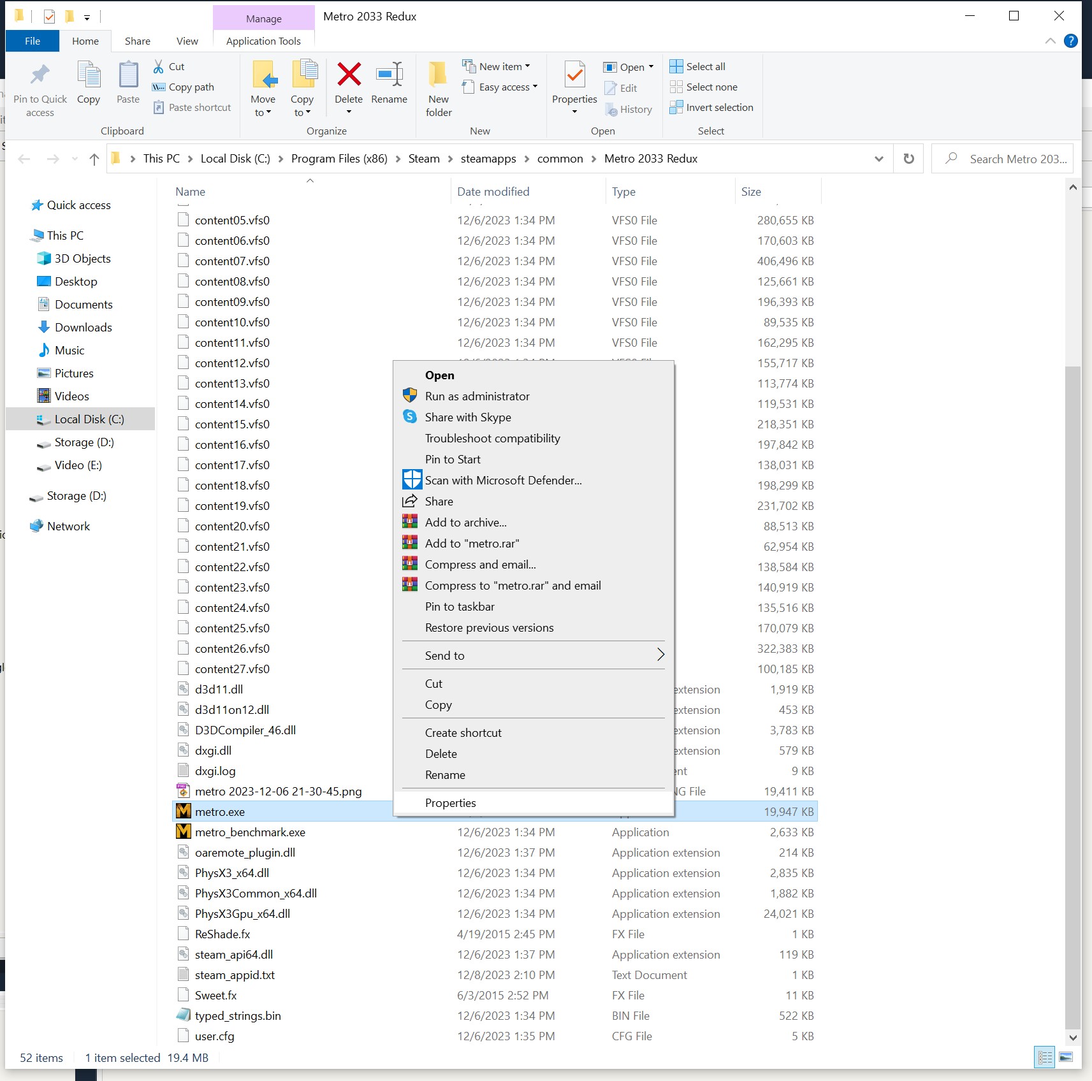The width and height of the screenshot is (1092, 1081).
Task: Switch to the Share ribbon tab
Action: 138,41
